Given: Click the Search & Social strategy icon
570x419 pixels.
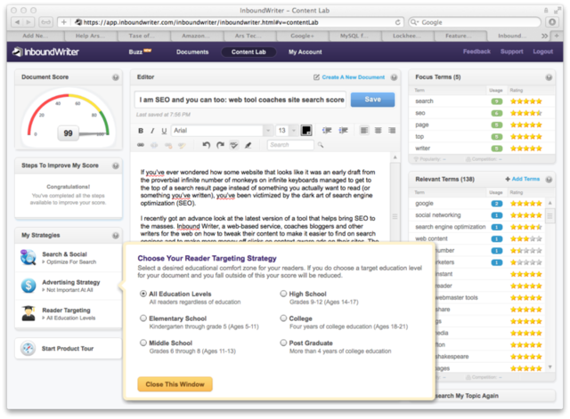Looking at the screenshot, I should 28,257.
